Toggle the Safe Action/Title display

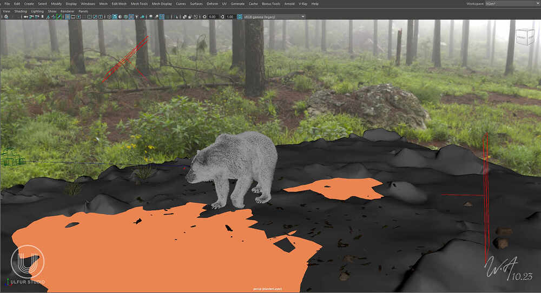(x=95, y=17)
